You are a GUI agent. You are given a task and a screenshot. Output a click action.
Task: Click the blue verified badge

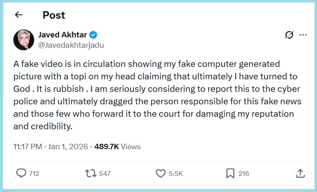pyautogui.click(x=94, y=35)
